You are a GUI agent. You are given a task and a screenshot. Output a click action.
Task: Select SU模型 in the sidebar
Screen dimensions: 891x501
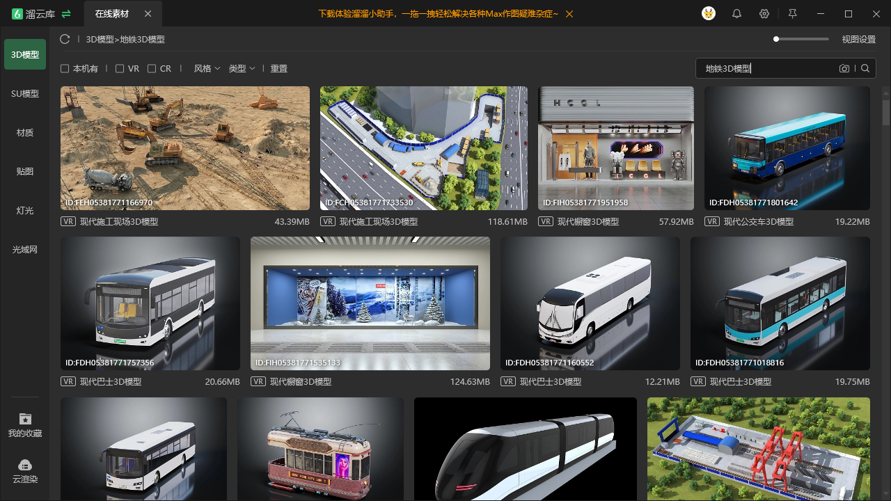(25, 93)
